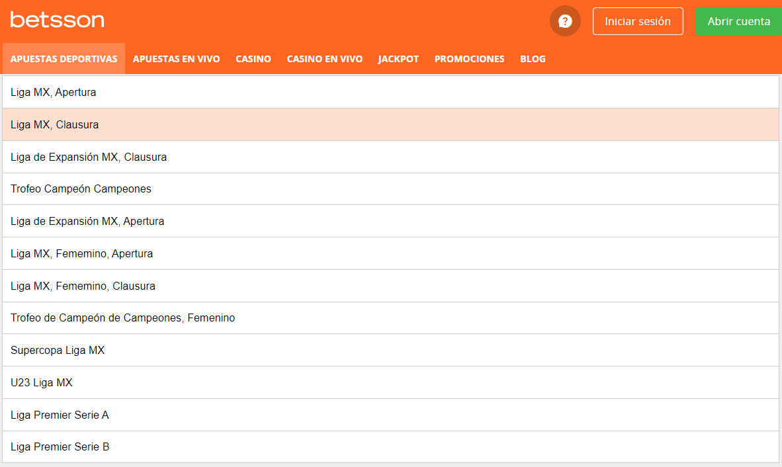This screenshot has height=467, width=782.
Task: Choose Liga de Expansión MX, Clausura
Action: click(x=390, y=157)
